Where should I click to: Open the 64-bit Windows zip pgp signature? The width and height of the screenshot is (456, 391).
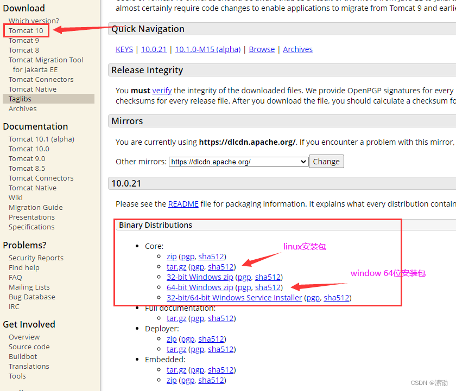tap(244, 287)
